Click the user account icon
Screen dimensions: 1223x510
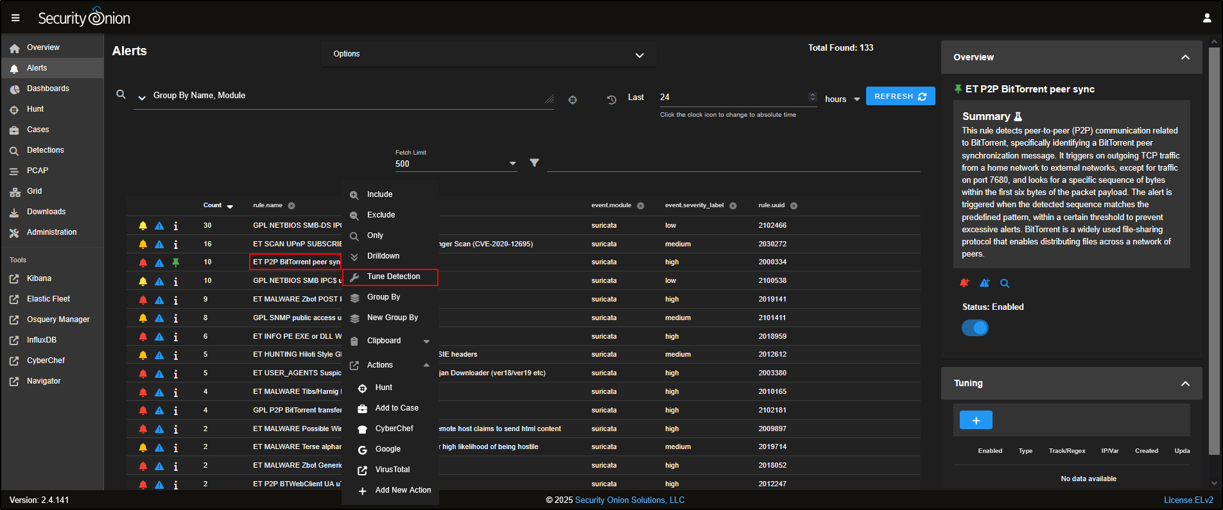[x=1207, y=18]
